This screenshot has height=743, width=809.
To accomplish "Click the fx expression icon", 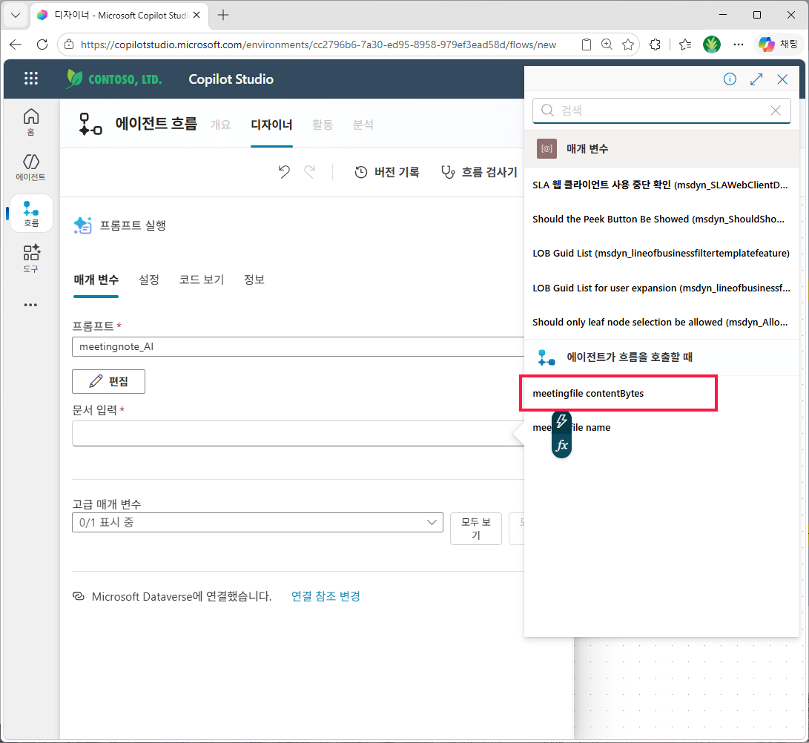I will tap(561, 446).
